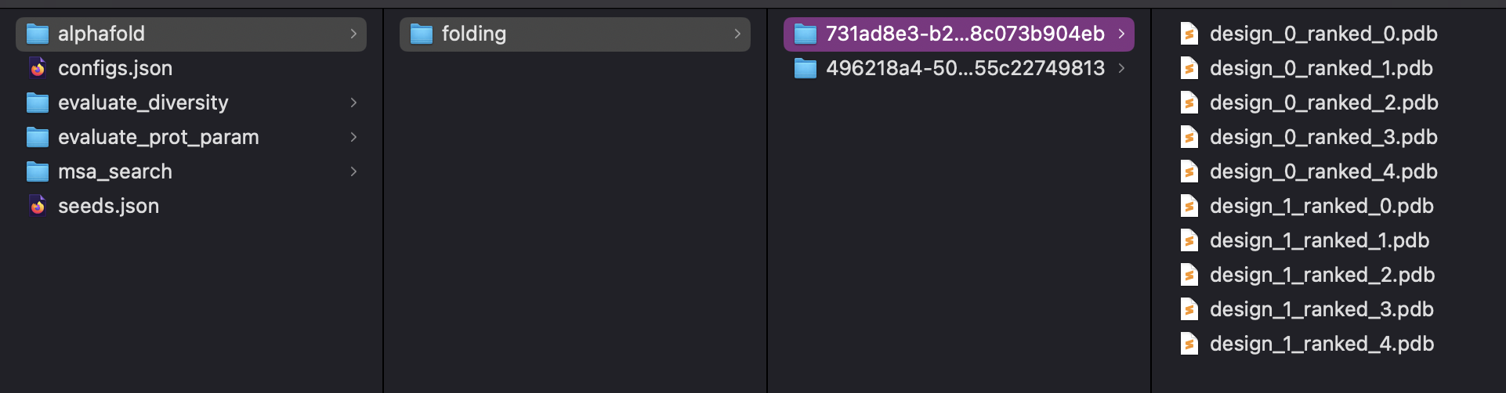Click the 496218a4 folder icon
The image size is (1506, 393).
805,68
